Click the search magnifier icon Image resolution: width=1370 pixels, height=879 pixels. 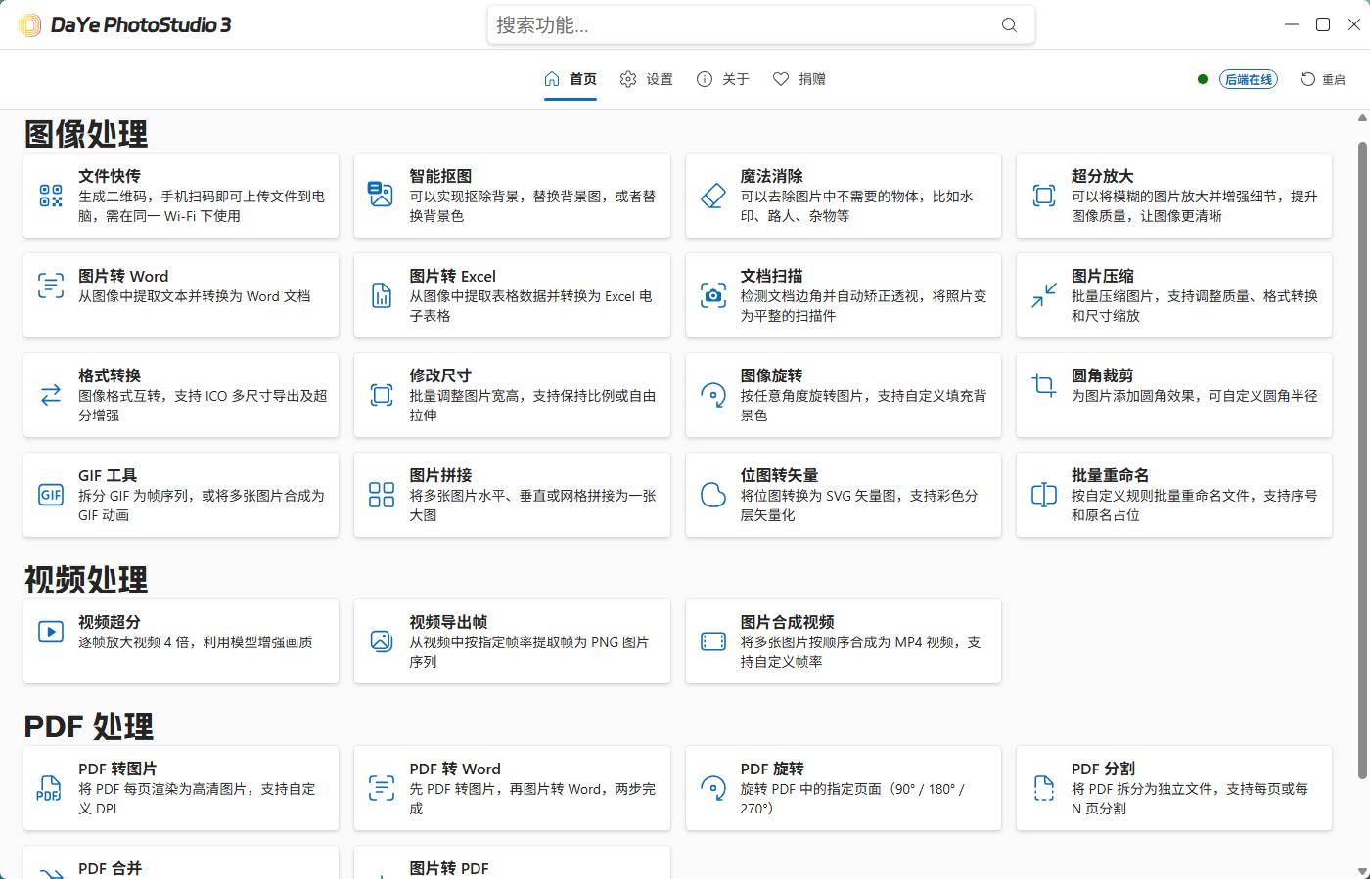point(1009,25)
